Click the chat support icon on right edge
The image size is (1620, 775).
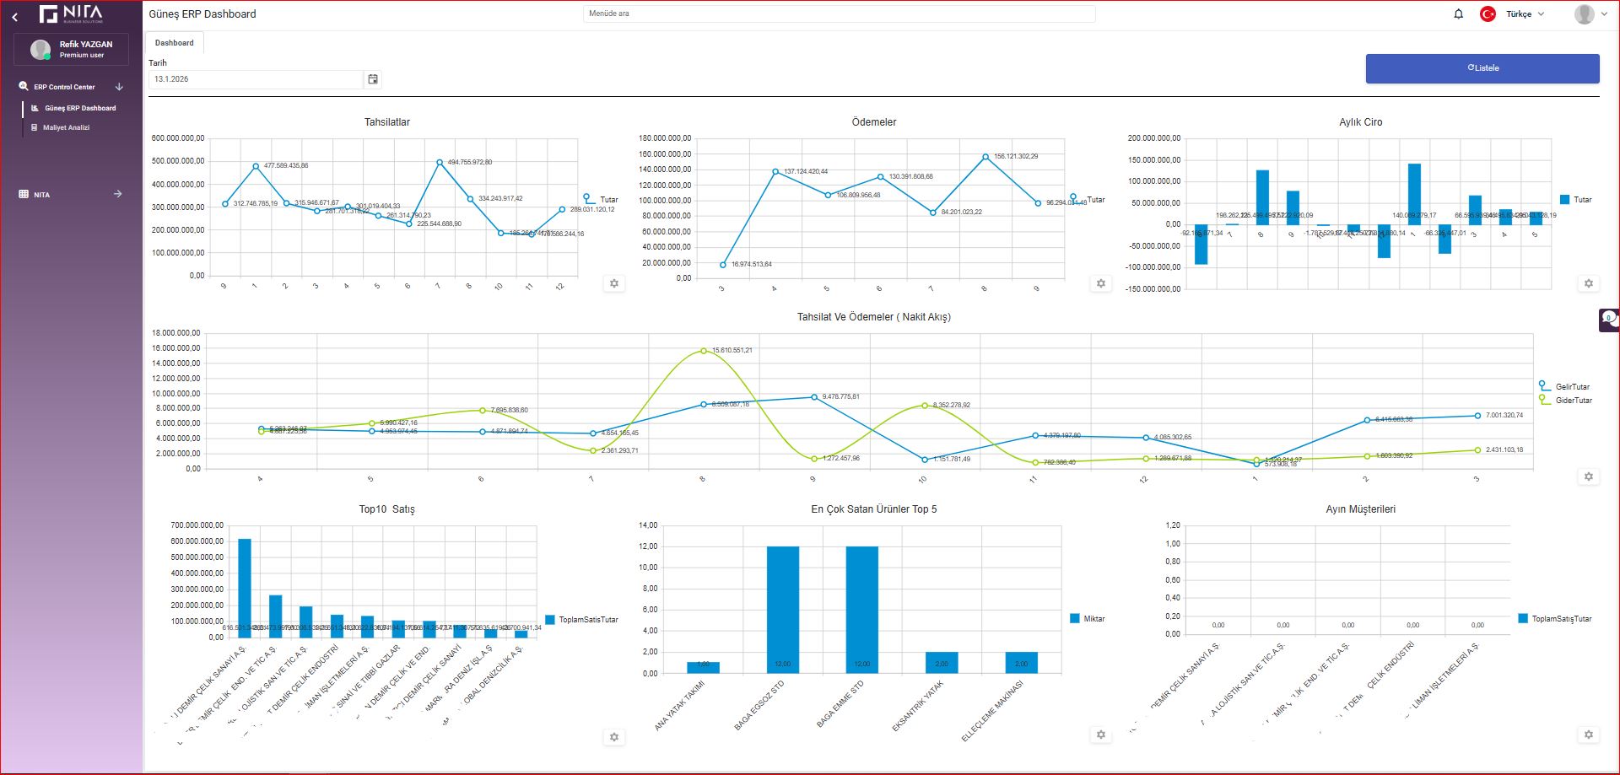coord(1609,320)
